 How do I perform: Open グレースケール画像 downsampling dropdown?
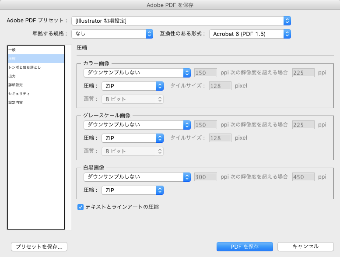(137, 125)
